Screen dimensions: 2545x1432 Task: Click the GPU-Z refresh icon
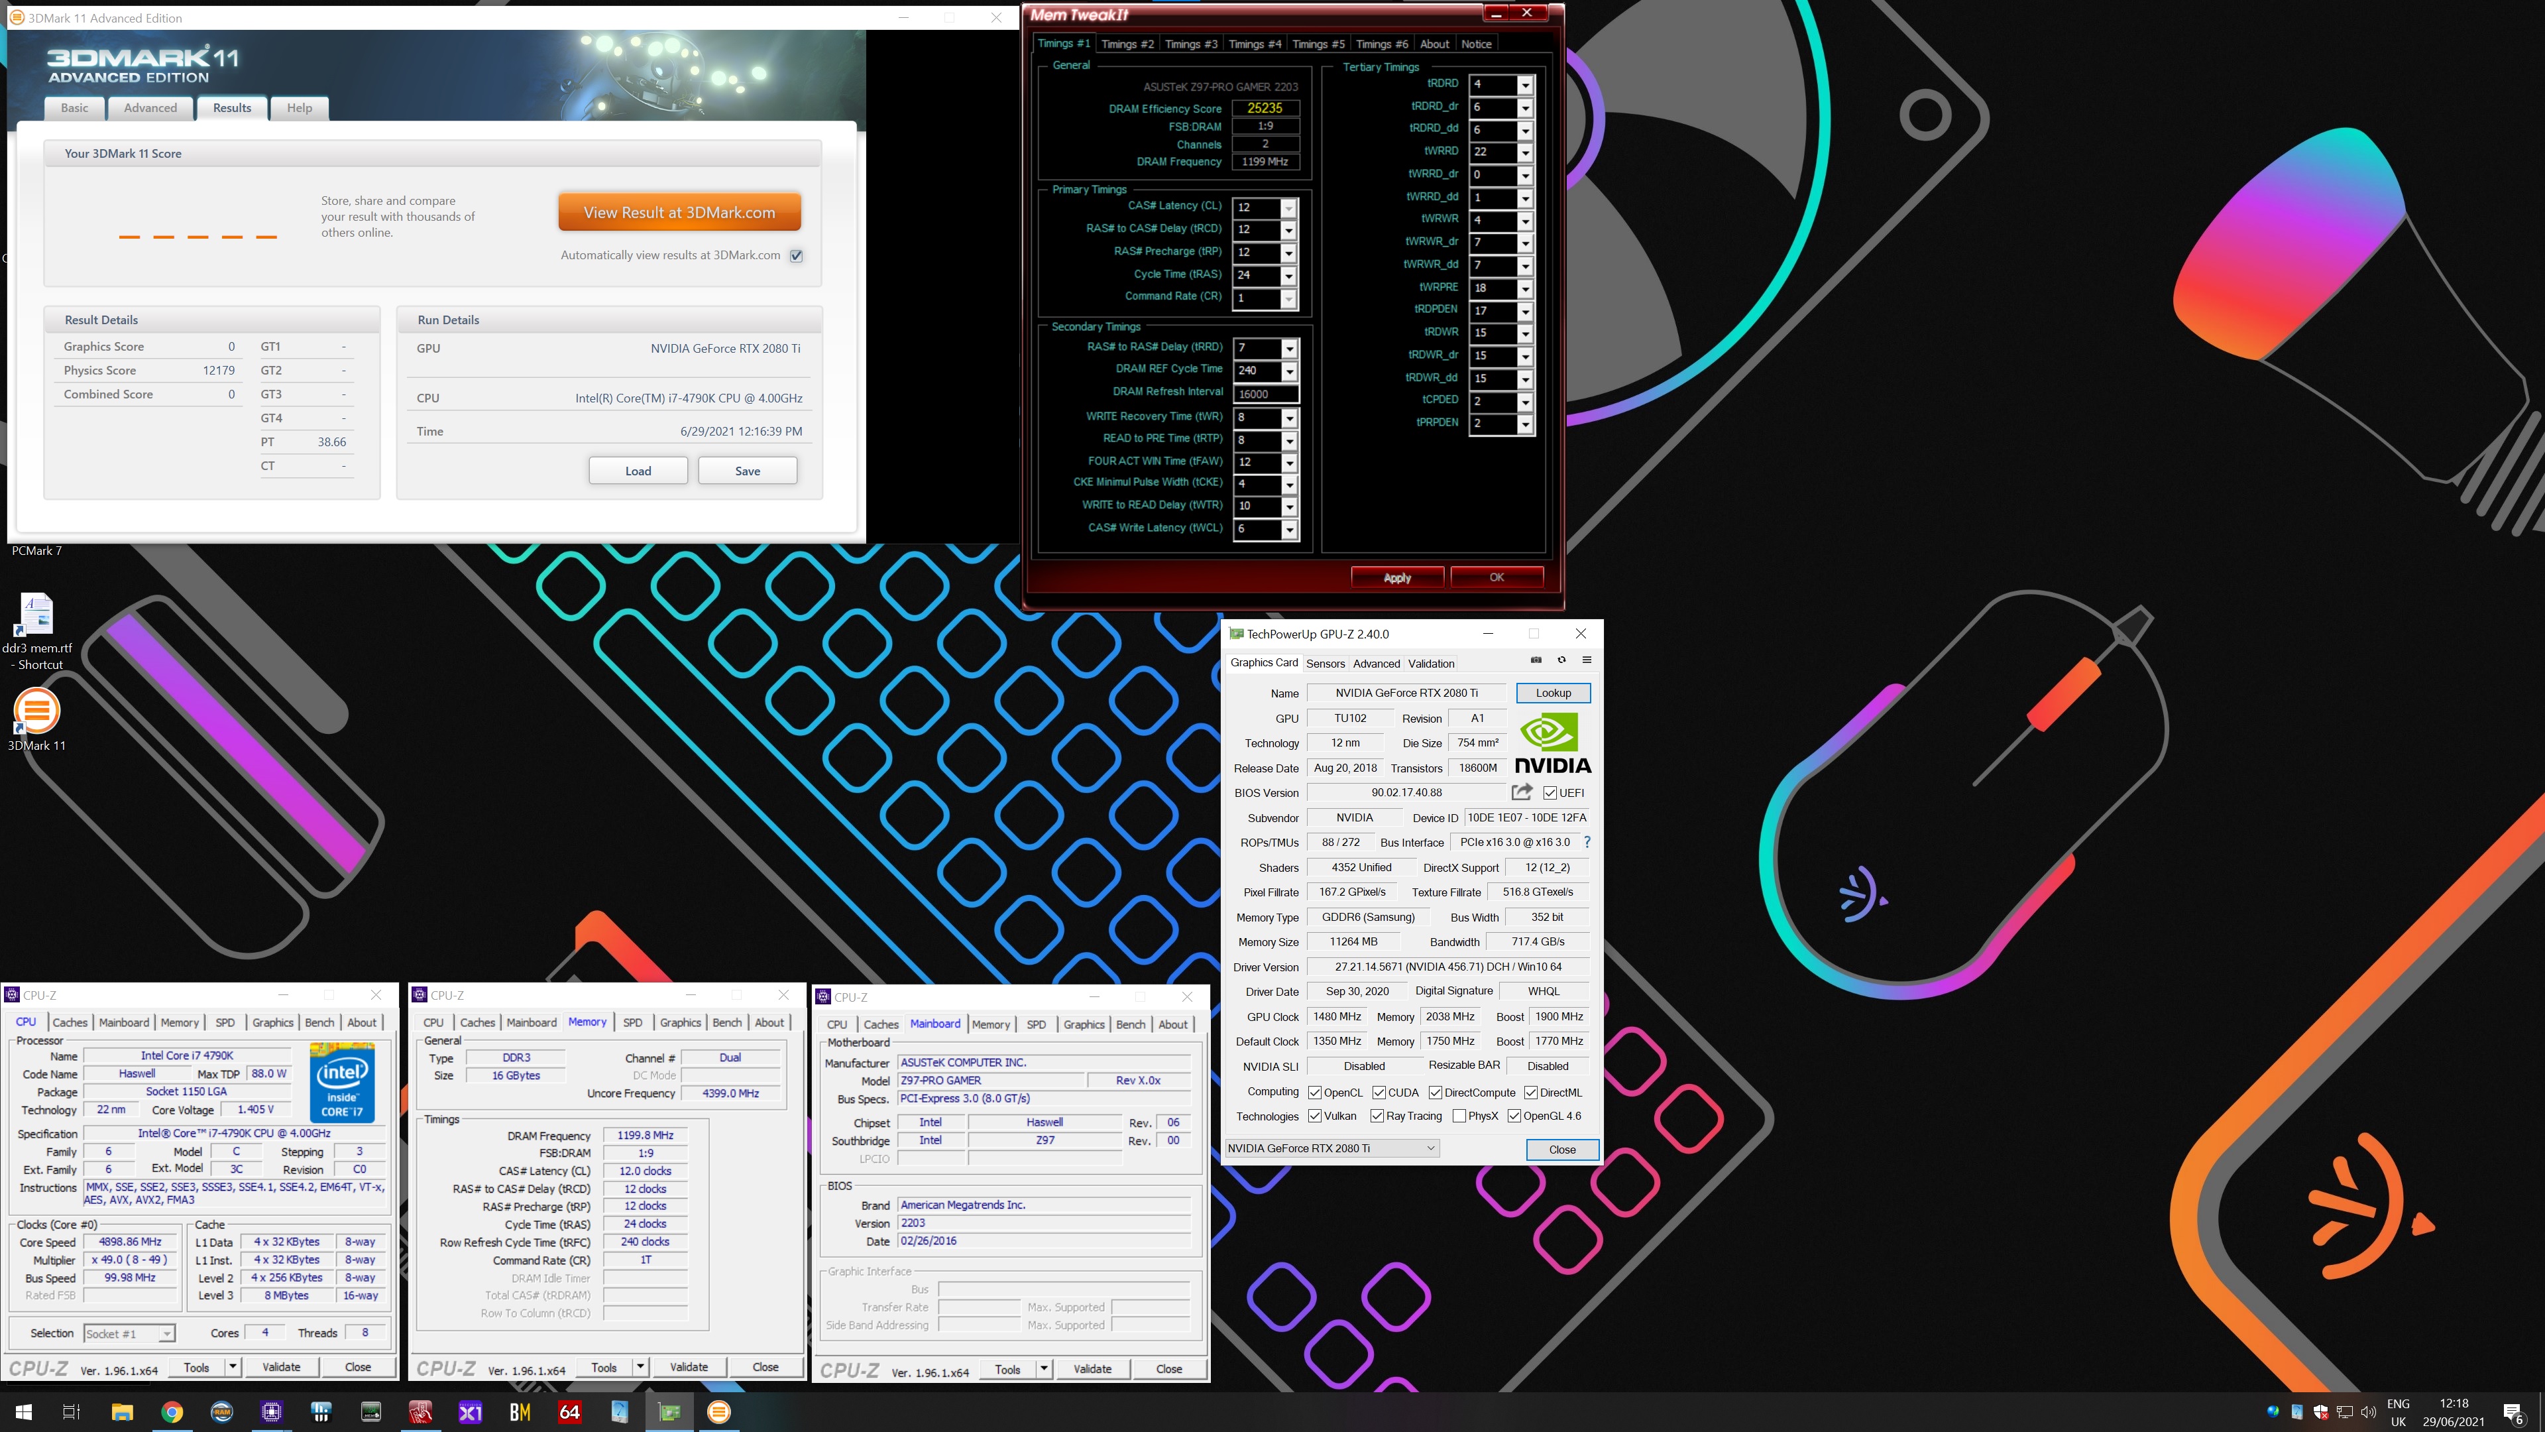(1561, 660)
